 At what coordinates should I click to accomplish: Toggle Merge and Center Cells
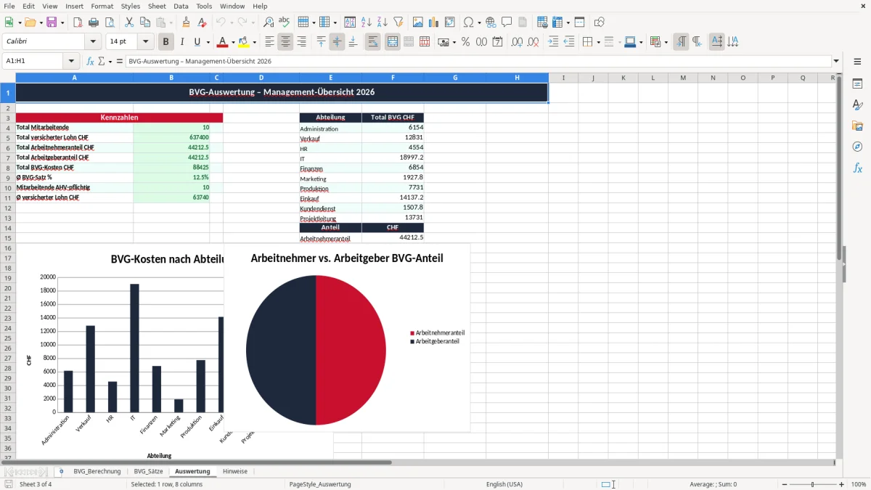[x=393, y=42]
